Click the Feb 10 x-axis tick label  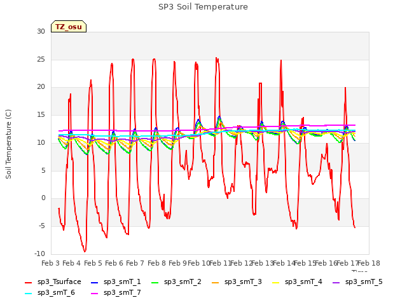point(199,263)
